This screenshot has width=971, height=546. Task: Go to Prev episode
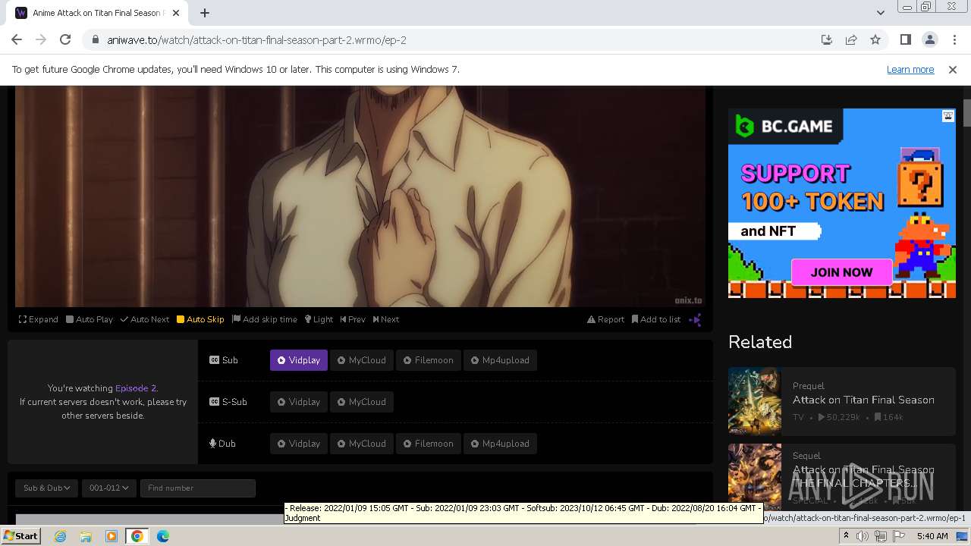pyautogui.click(x=353, y=319)
